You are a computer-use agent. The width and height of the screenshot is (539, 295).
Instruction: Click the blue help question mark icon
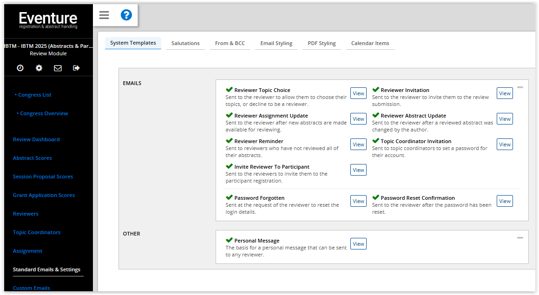[126, 15]
